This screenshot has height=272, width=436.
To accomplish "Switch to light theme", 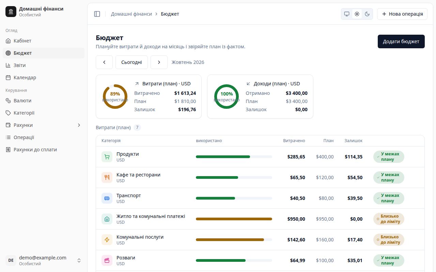I will [357, 14].
